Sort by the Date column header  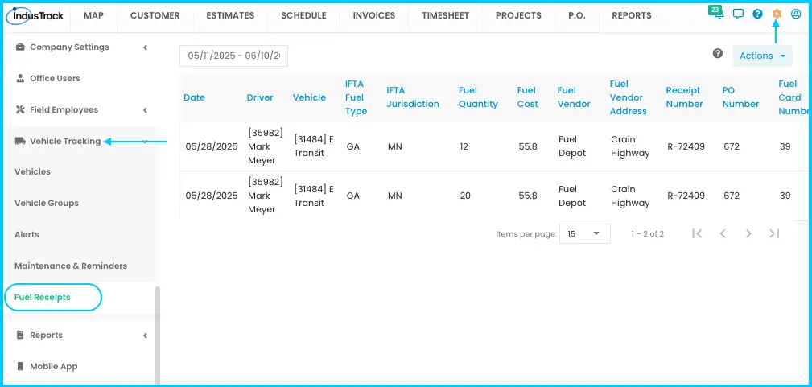pos(194,97)
